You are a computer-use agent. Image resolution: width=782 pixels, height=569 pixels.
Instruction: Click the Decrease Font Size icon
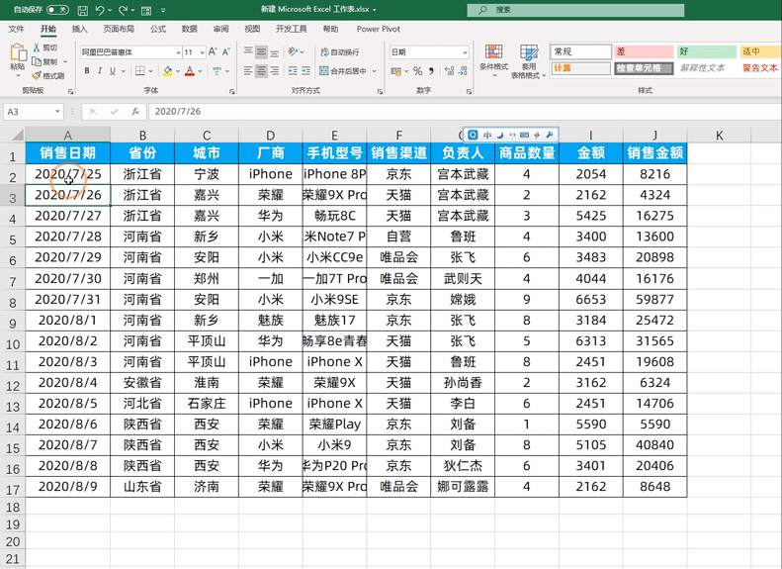pos(226,51)
